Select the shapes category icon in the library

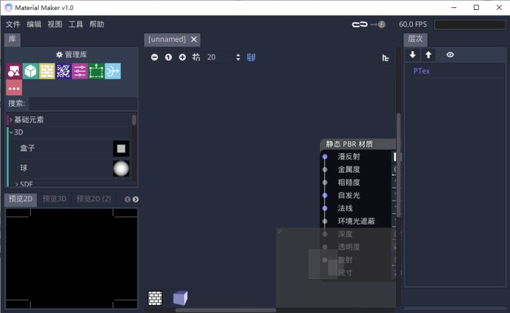[14, 71]
